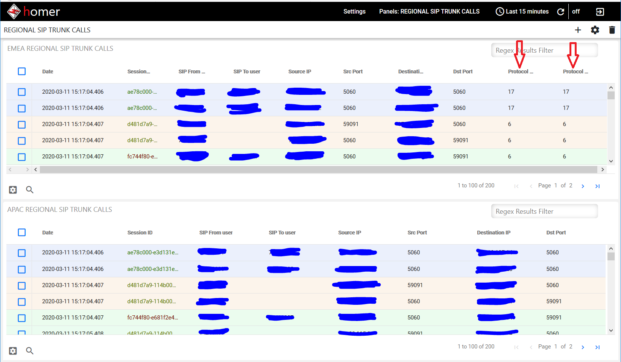
Task: Open session ae78c000 details
Action: point(142,91)
